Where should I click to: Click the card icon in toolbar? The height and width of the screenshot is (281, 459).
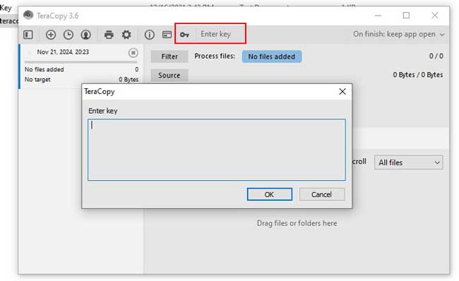pyautogui.click(x=167, y=35)
